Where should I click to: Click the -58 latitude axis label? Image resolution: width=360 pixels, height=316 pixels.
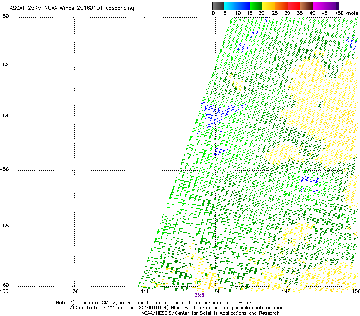4,226
